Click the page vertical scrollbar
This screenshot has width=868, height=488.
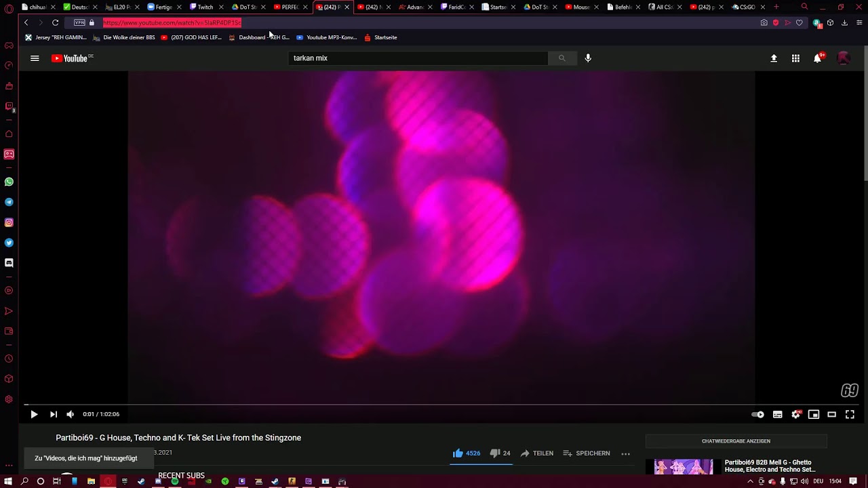pos(865,114)
